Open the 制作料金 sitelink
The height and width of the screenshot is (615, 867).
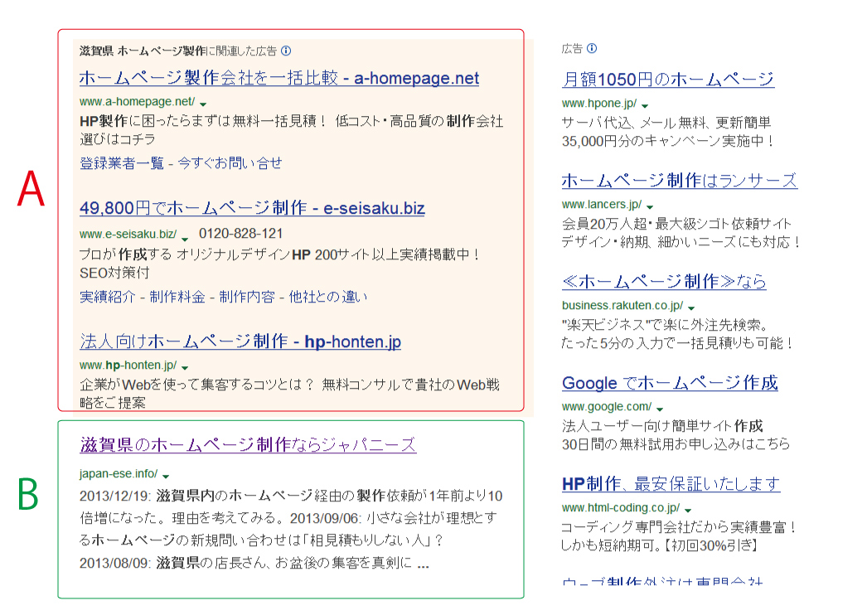coord(177,297)
